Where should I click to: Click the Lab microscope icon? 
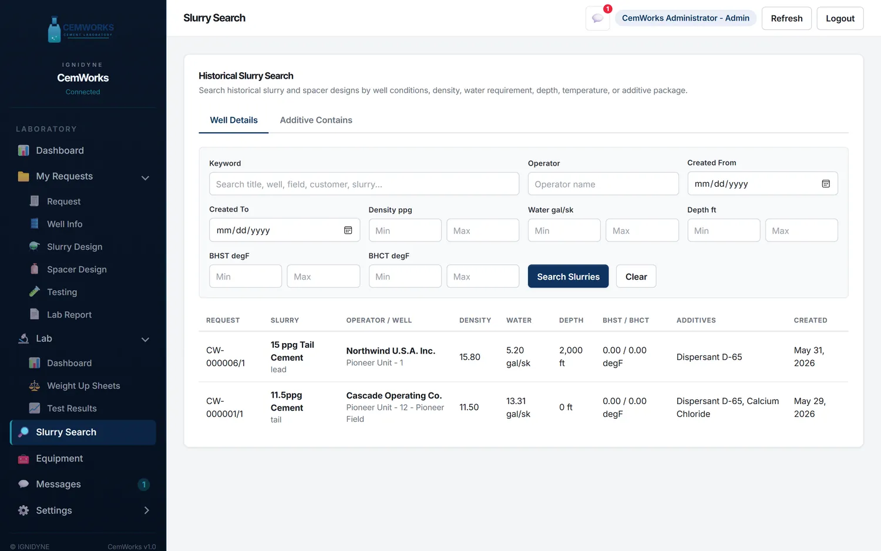click(23, 338)
